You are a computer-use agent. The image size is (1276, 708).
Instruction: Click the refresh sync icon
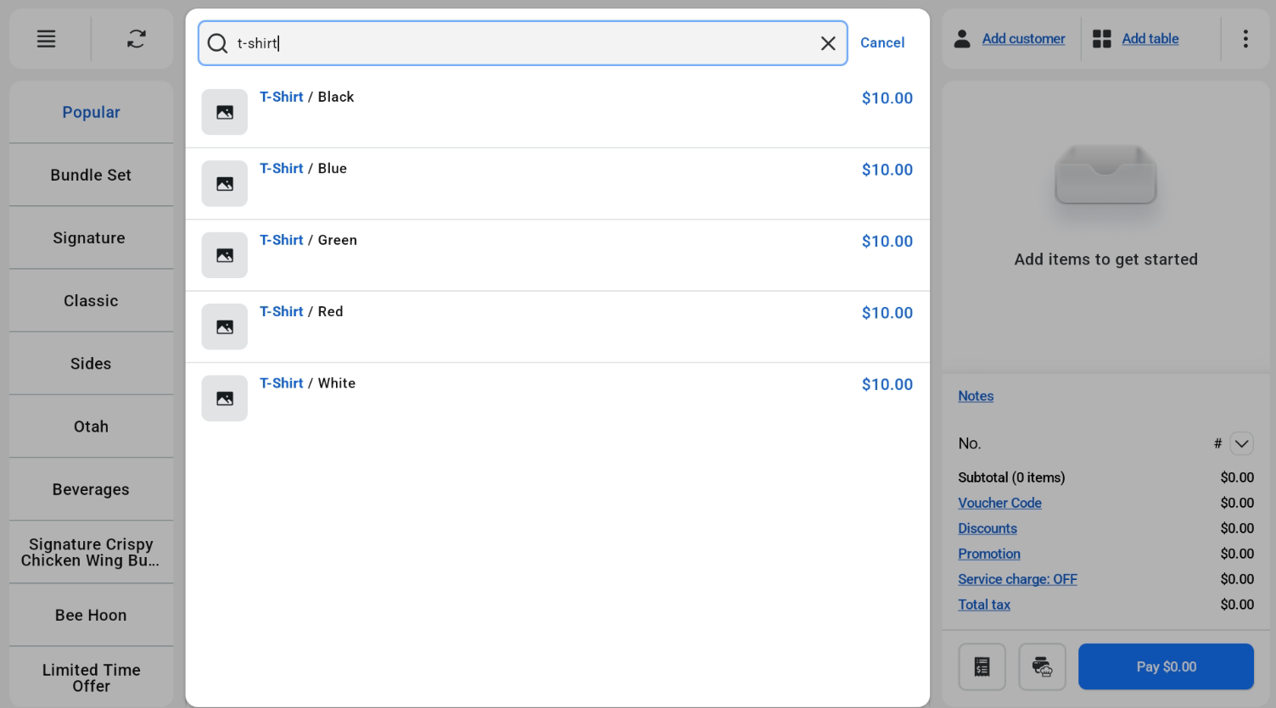point(137,39)
